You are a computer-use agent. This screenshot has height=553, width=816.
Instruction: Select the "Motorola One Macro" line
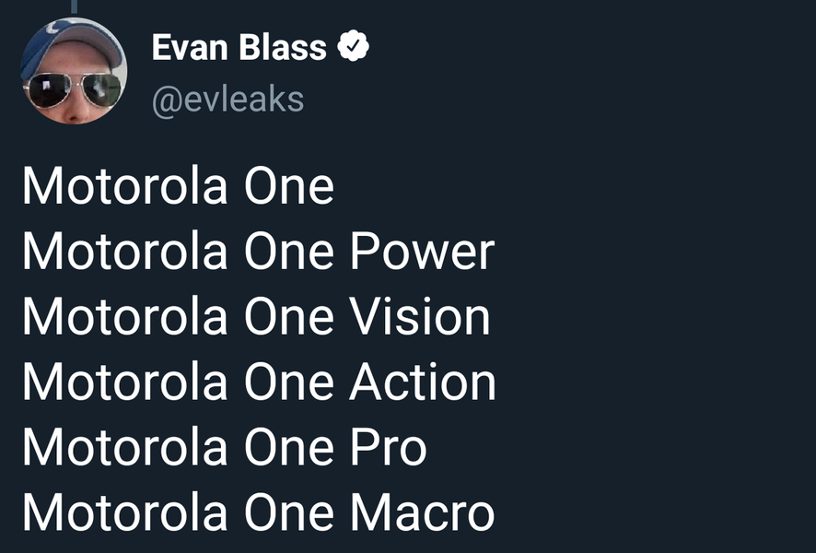tap(258, 512)
